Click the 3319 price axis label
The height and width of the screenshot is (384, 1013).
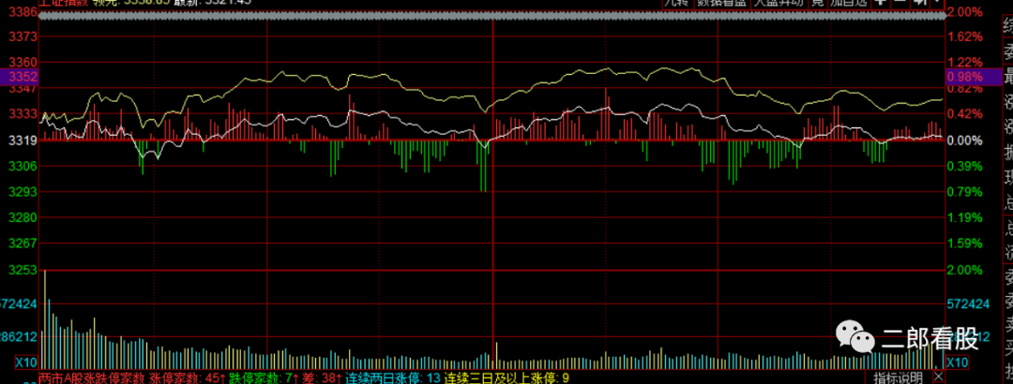[23, 140]
